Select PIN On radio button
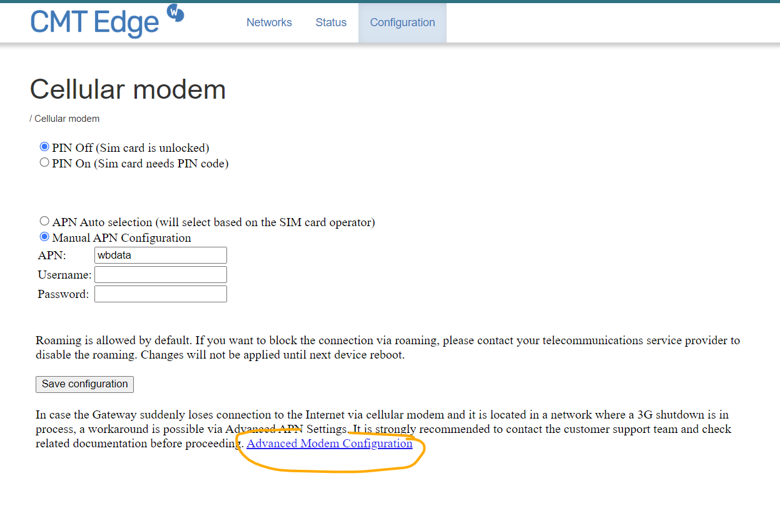This screenshot has width=780, height=531. tap(44, 162)
